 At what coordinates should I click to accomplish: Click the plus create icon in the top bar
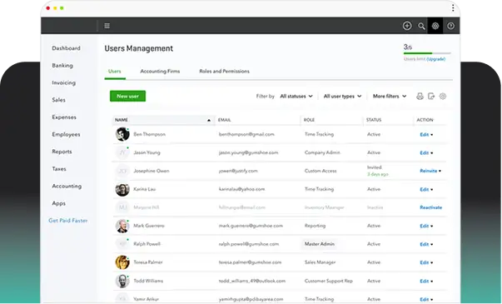(x=407, y=26)
